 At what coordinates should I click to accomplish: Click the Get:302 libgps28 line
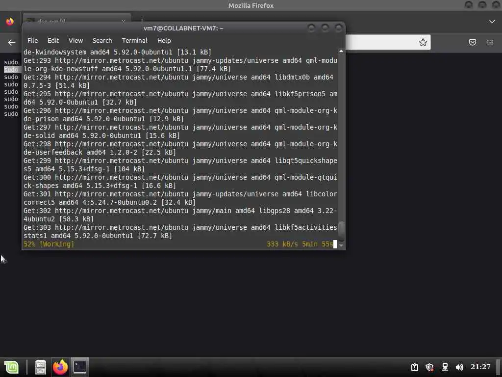[180, 215]
